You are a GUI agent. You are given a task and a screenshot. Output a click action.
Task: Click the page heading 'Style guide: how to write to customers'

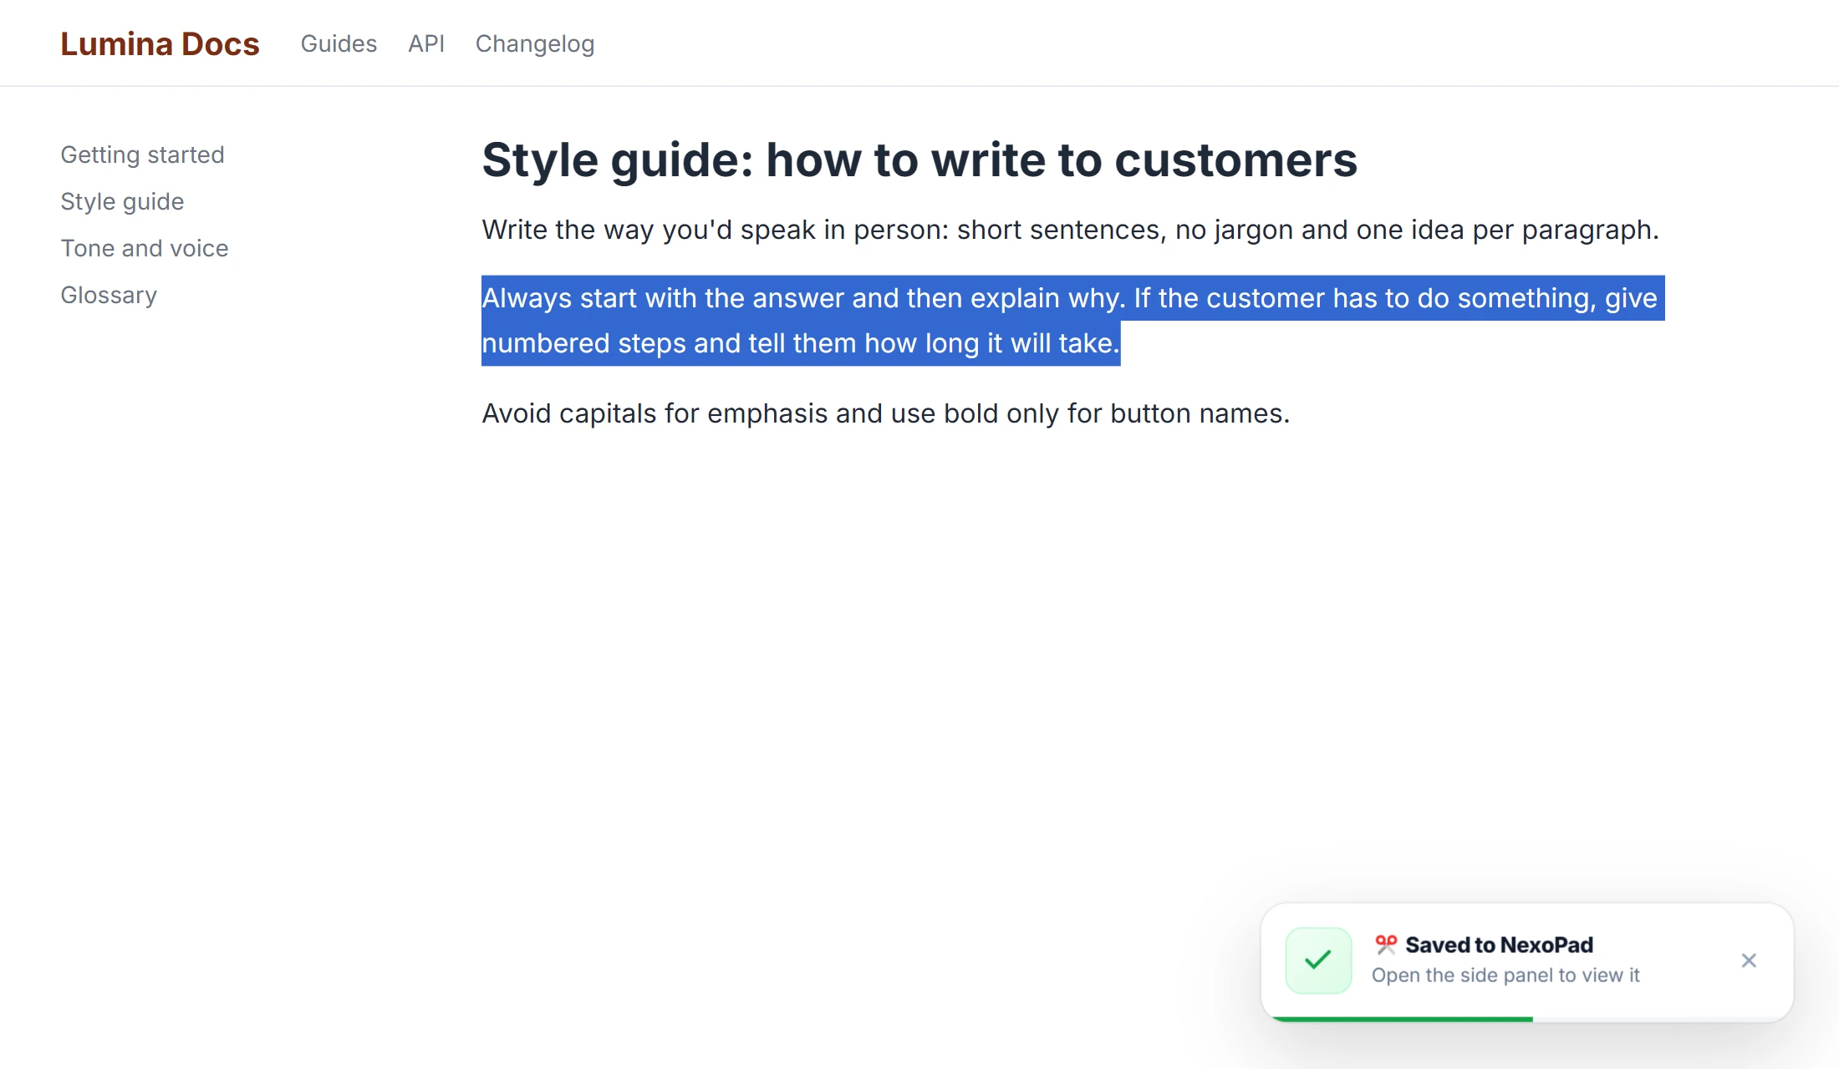click(x=919, y=160)
